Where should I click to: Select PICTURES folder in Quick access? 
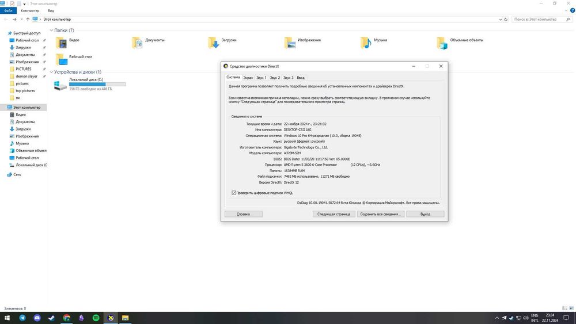point(24,69)
